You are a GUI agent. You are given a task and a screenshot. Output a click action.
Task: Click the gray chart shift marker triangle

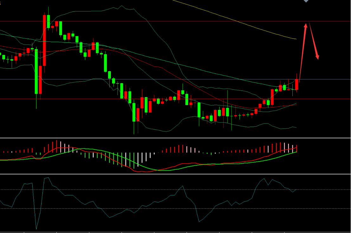click(x=306, y=1)
